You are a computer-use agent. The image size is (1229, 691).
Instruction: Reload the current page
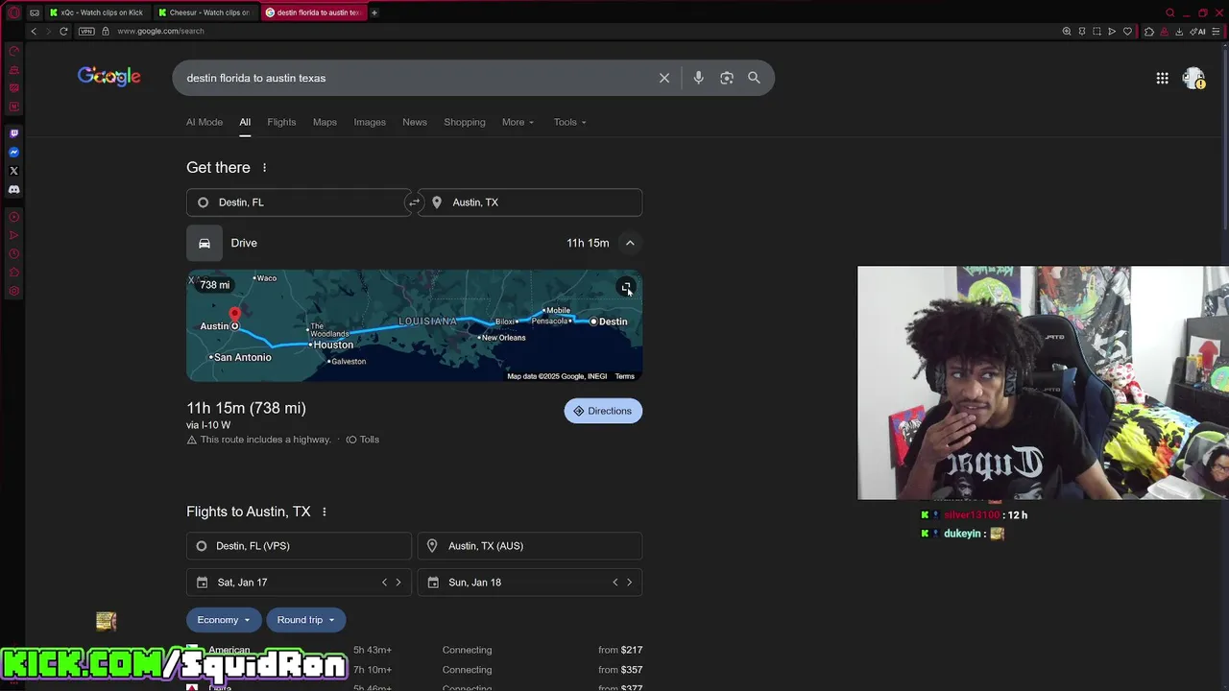(x=63, y=31)
